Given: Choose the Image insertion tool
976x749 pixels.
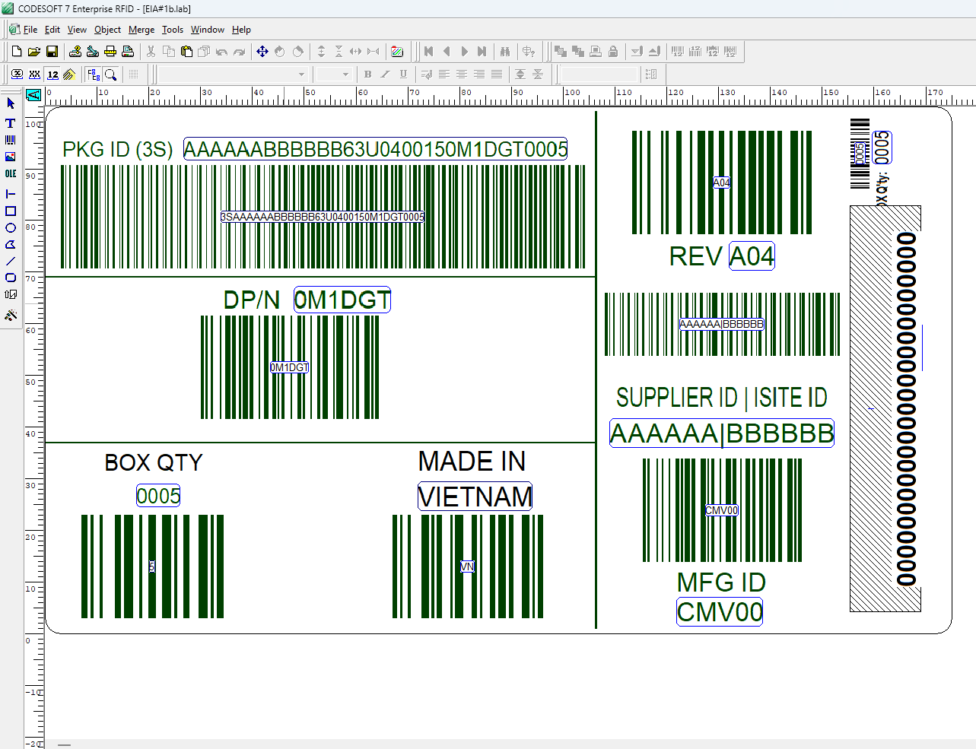Looking at the screenshot, I should [x=11, y=157].
